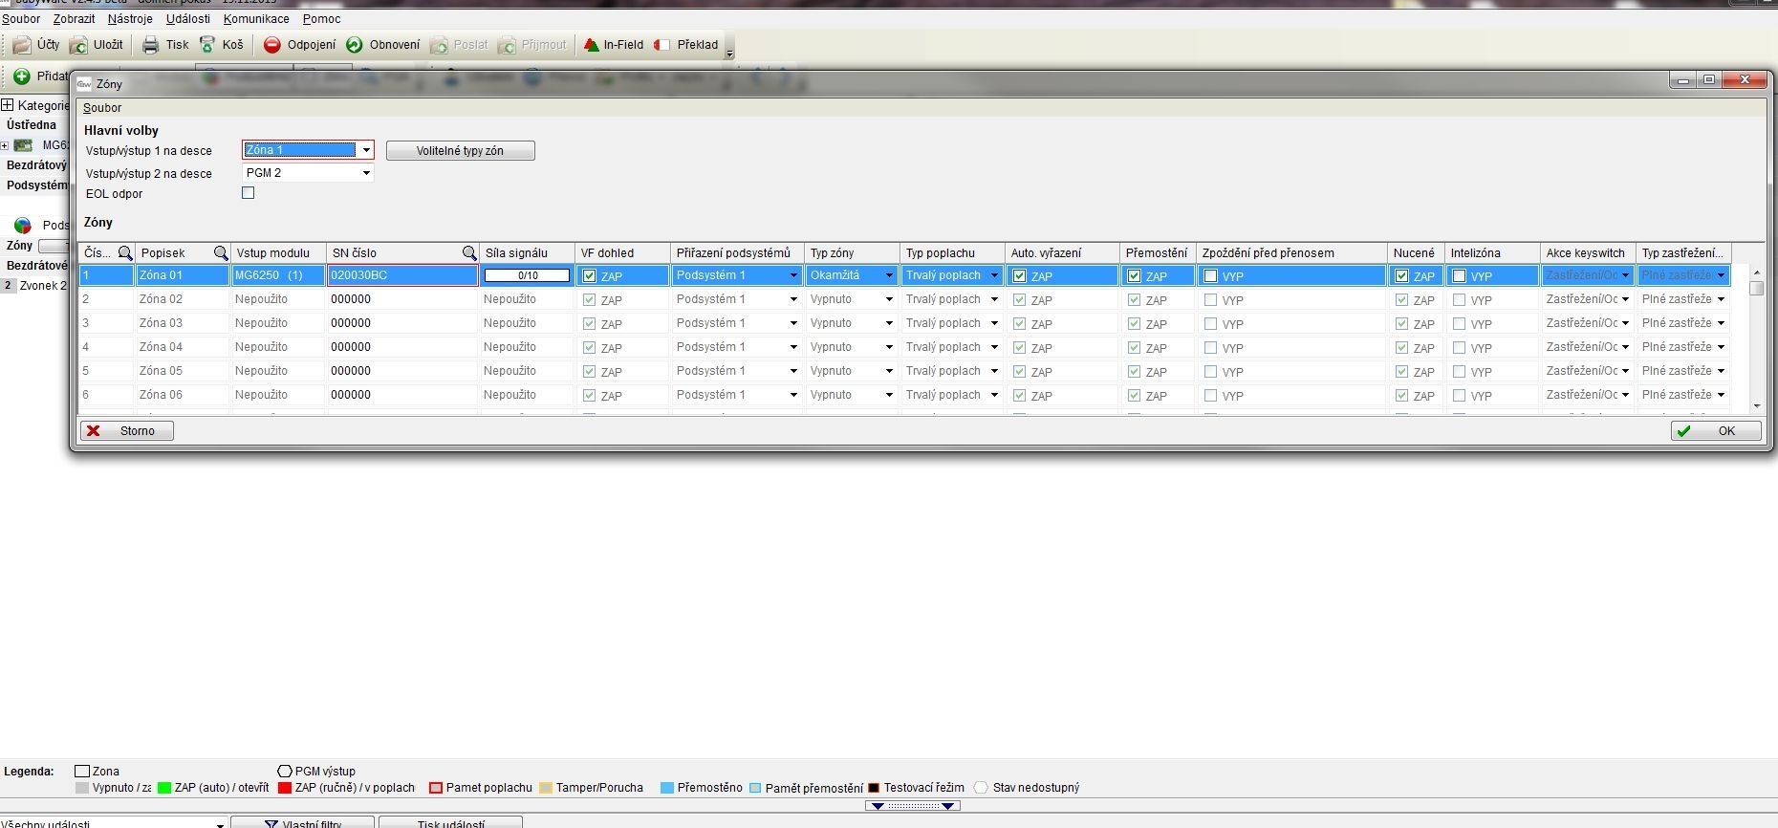Screen dimensions: 1778x828
Task: Click search icon in Popisek column header
Action: [x=221, y=253]
